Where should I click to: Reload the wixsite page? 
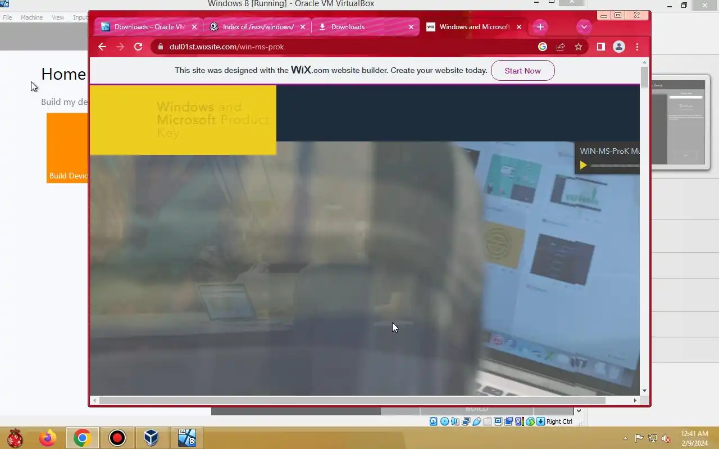coord(138,47)
